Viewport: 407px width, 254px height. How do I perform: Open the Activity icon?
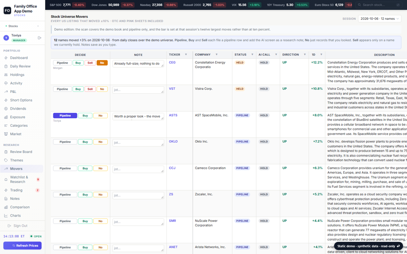click(6, 83)
